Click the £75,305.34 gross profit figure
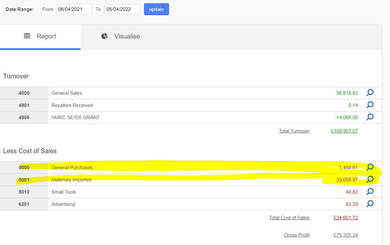This screenshot has height=245, width=390. tap(346, 235)
